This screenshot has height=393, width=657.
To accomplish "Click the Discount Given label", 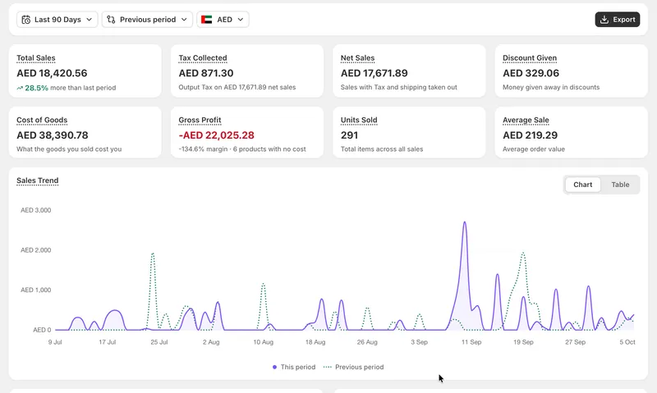I will (530, 58).
